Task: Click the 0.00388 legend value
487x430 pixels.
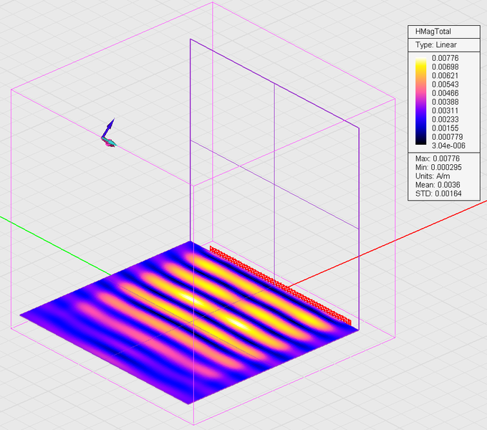Action: (x=444, y=102)
